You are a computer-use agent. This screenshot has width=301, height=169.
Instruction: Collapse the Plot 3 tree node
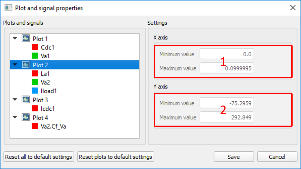pos(15,99)
